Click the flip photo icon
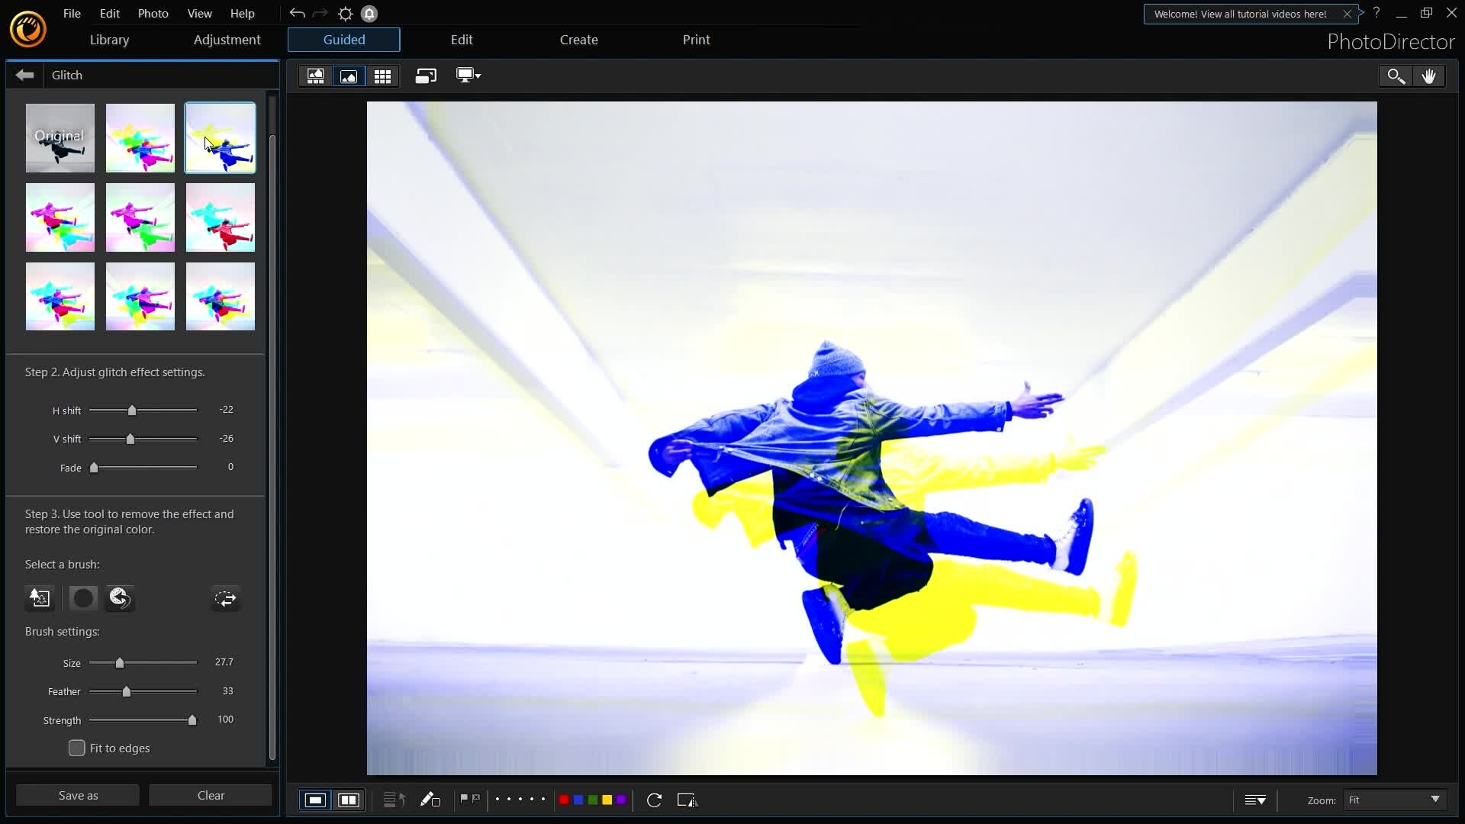The image size is (1465, 824). tap(686, 800)
